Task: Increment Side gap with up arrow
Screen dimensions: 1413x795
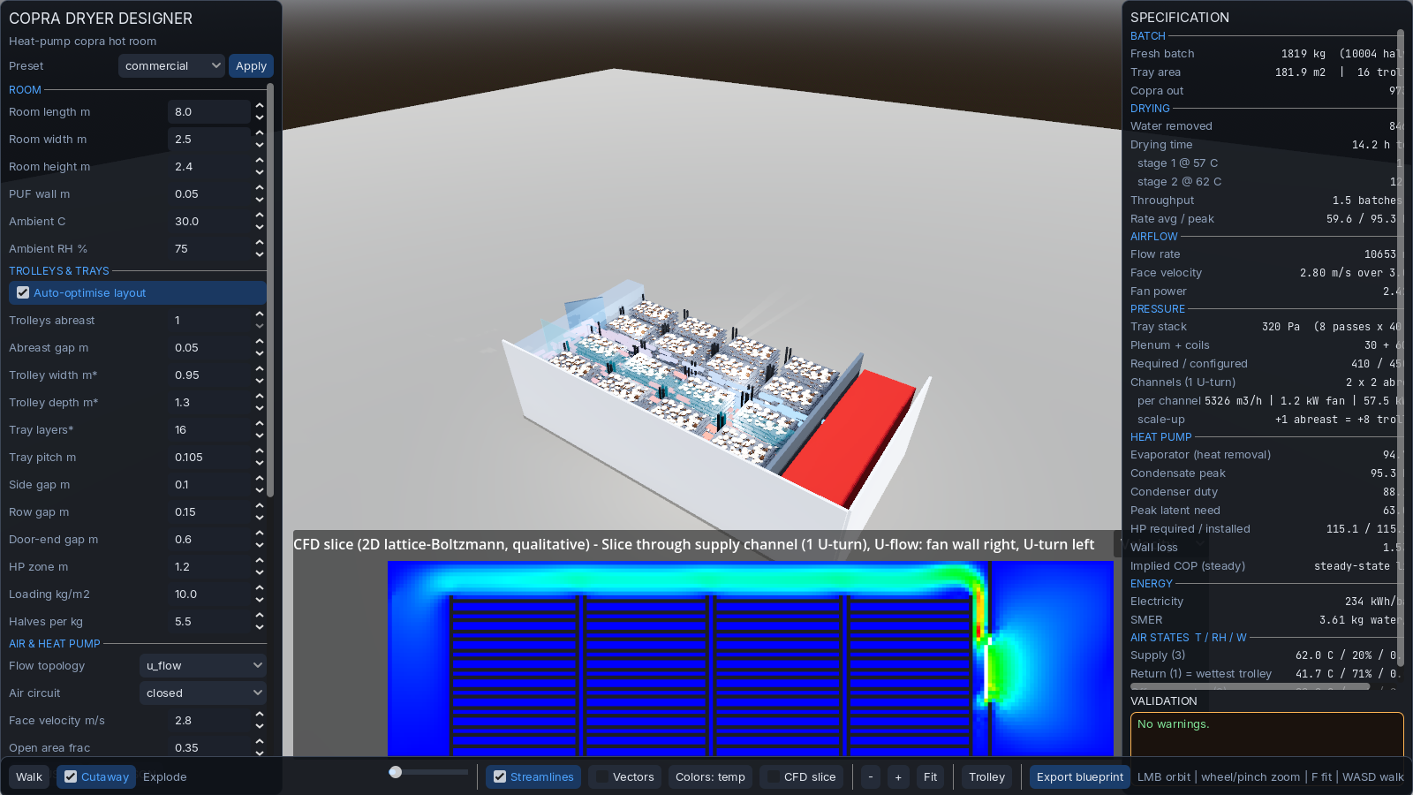Action: click(x=260, y=479)
